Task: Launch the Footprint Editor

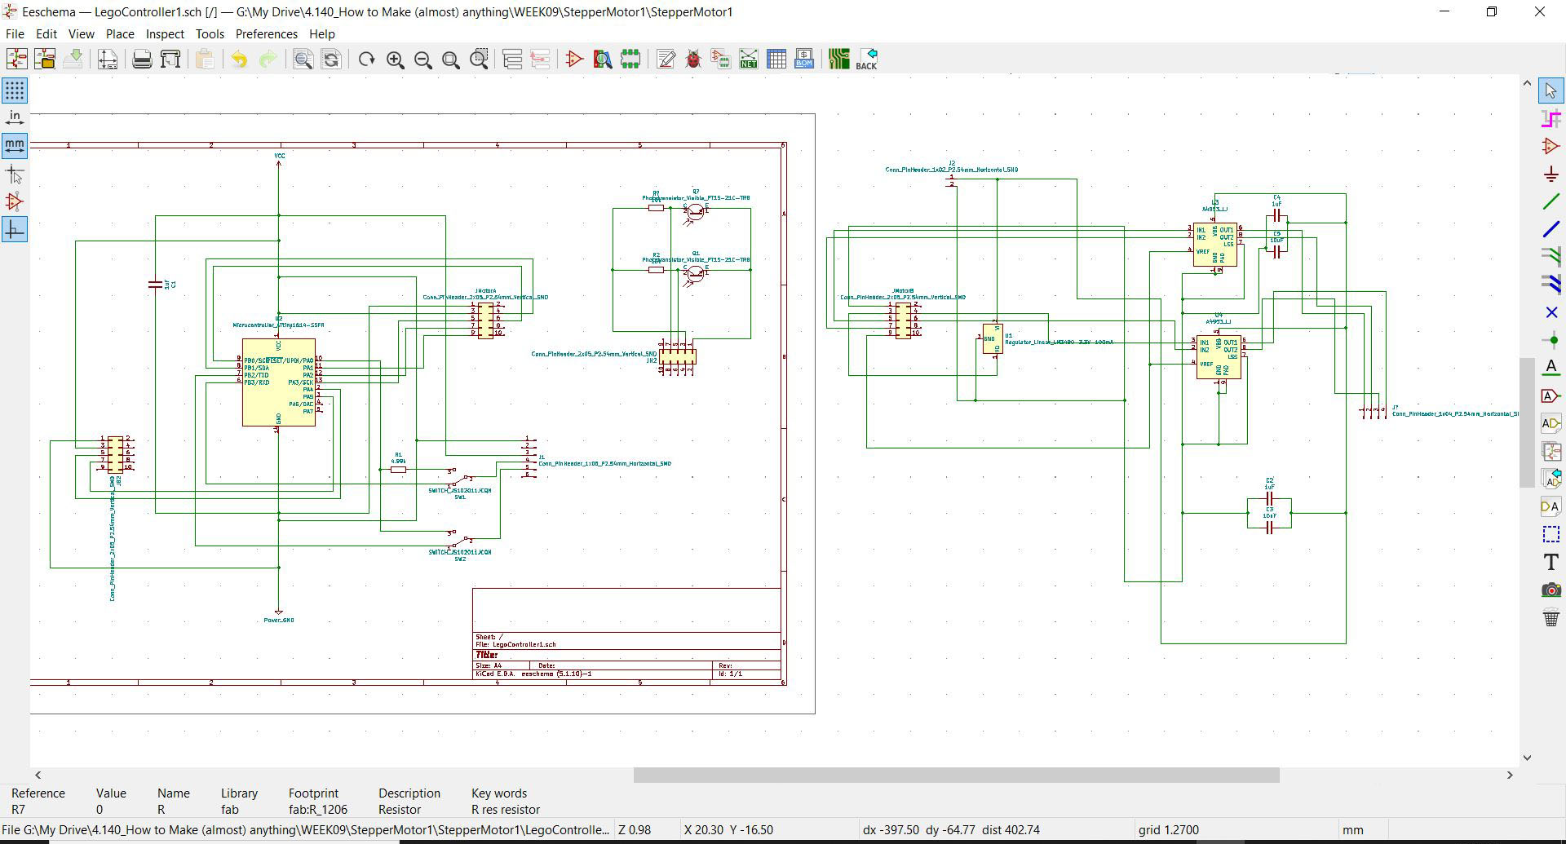Action: pos(630,59)
